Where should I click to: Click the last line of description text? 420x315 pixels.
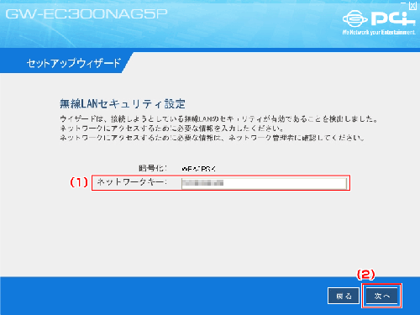212,138
